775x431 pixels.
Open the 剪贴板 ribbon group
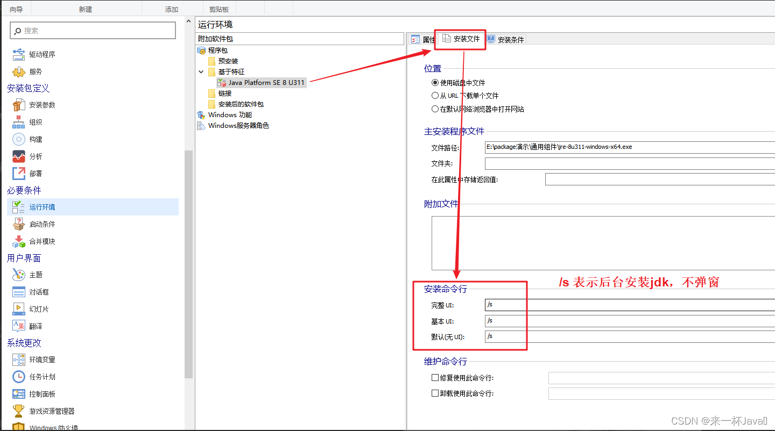click(x=219, y=9)
